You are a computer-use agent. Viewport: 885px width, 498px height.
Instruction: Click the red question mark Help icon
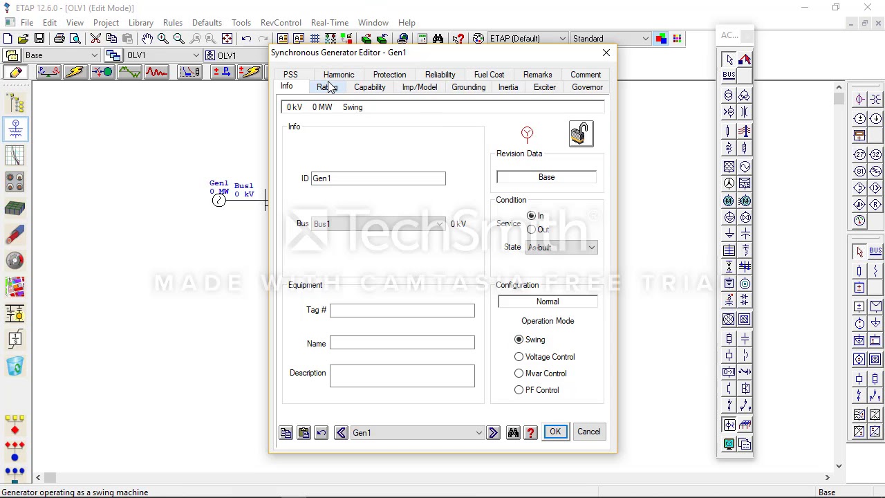click(x=530, y=433)
